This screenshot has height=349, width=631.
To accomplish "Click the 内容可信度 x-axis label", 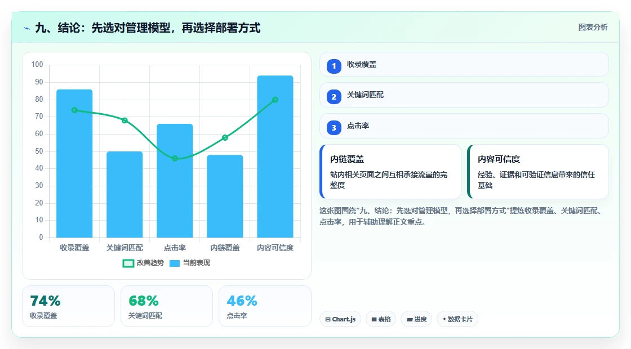I will click(x=275, y=248).
